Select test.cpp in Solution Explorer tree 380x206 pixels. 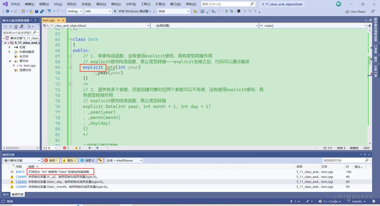[x=30, y=65]
